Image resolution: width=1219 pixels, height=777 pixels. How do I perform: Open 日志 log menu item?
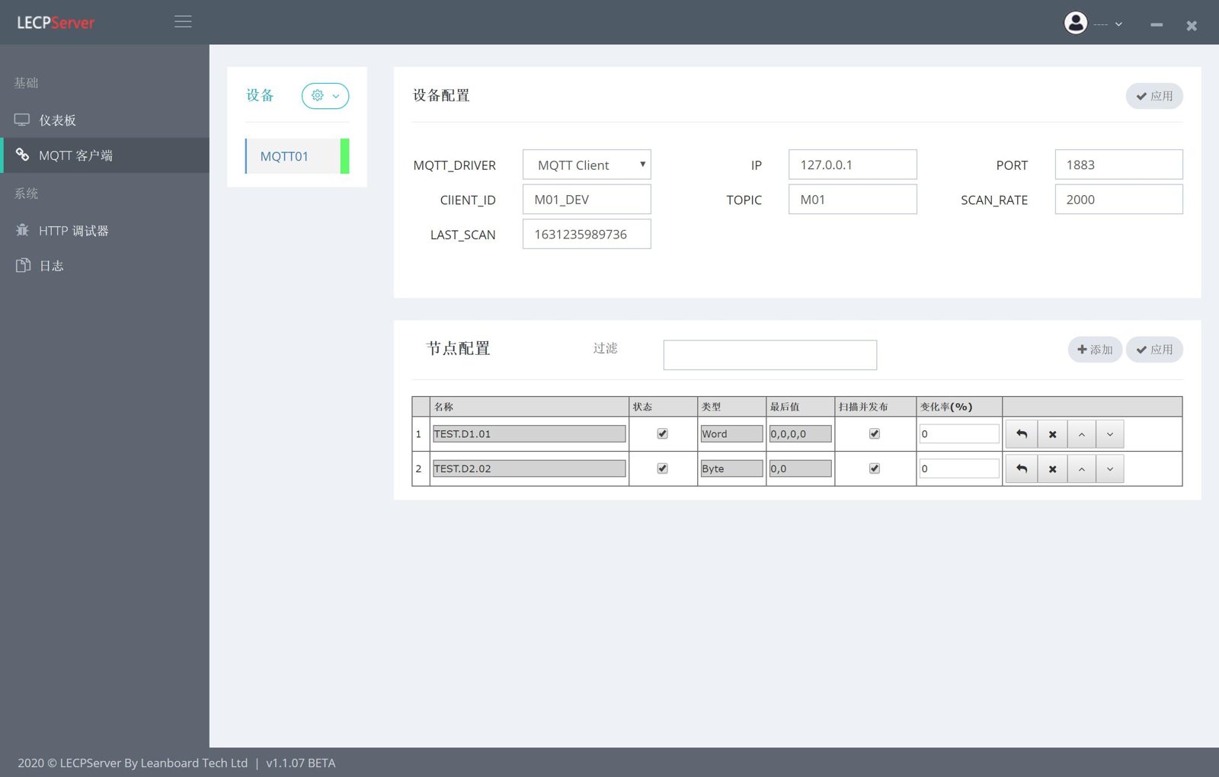pyautogui.click(x=104, y=266)
